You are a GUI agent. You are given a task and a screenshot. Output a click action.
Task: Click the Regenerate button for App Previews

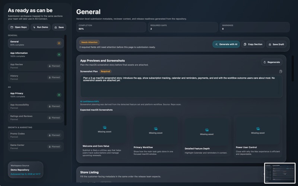click(x=272, y=62)
